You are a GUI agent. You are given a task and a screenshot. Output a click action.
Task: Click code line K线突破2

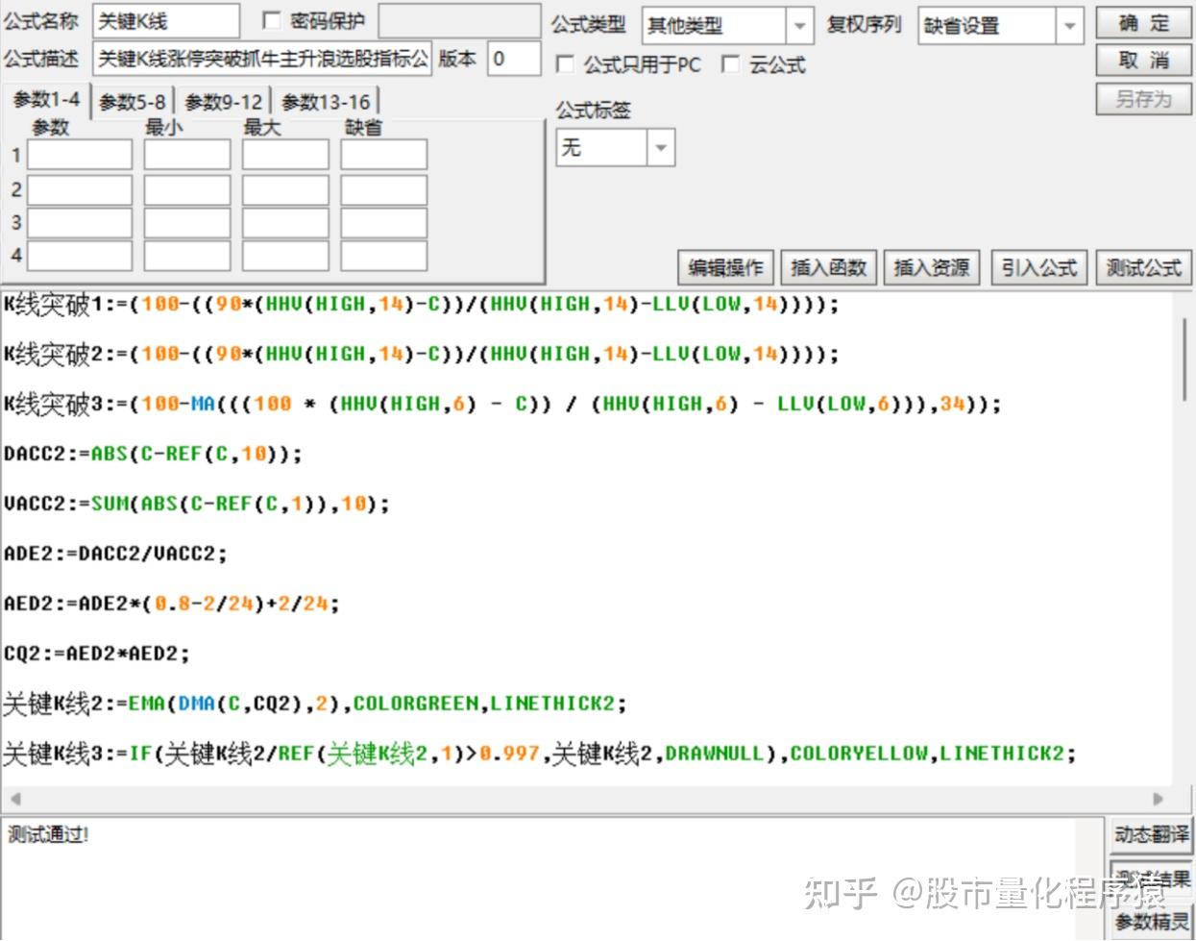[x=421, y=355]
